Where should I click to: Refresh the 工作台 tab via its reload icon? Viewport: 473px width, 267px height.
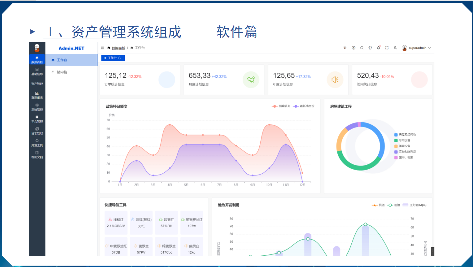pyautogui.click(x=119, y=58)
